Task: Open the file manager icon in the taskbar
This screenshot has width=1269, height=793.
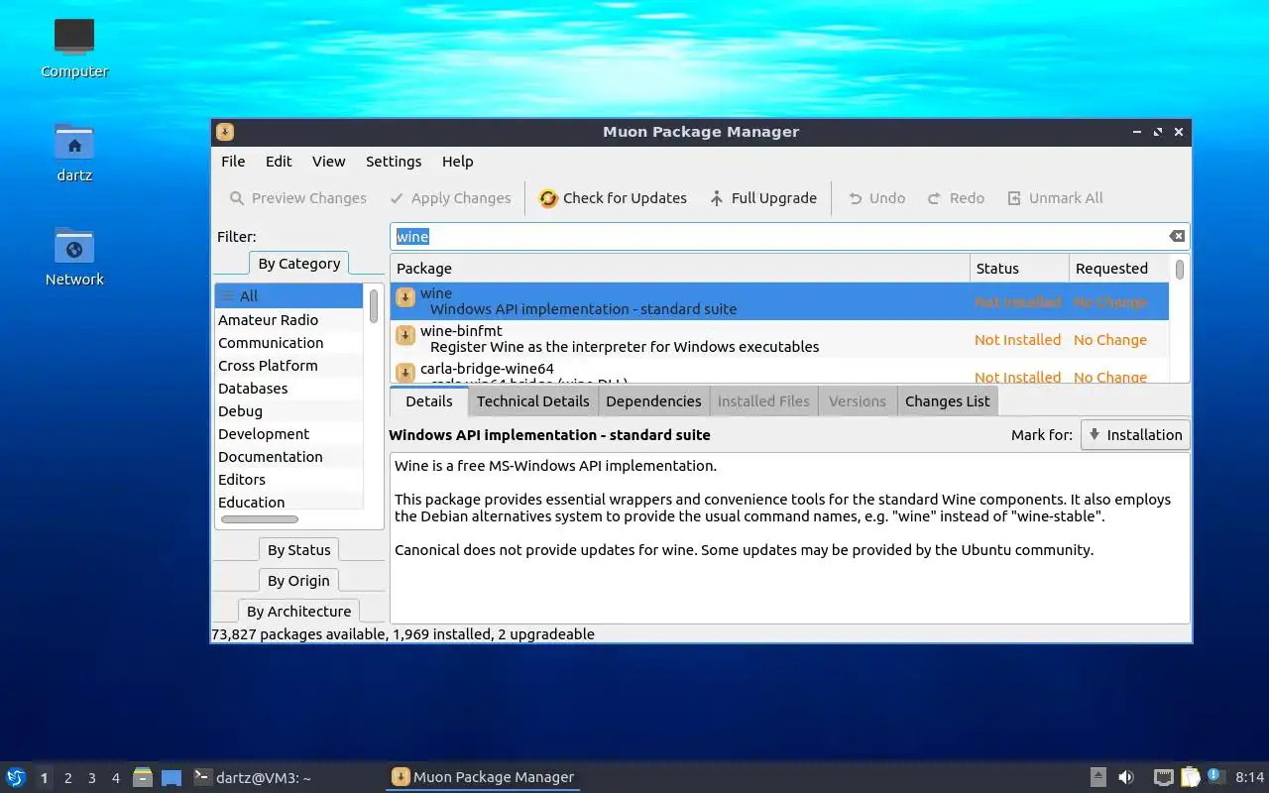Action: point(143,777)
